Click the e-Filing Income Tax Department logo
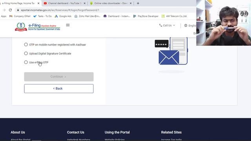251x141 pixels. click(x=38, y=27)
